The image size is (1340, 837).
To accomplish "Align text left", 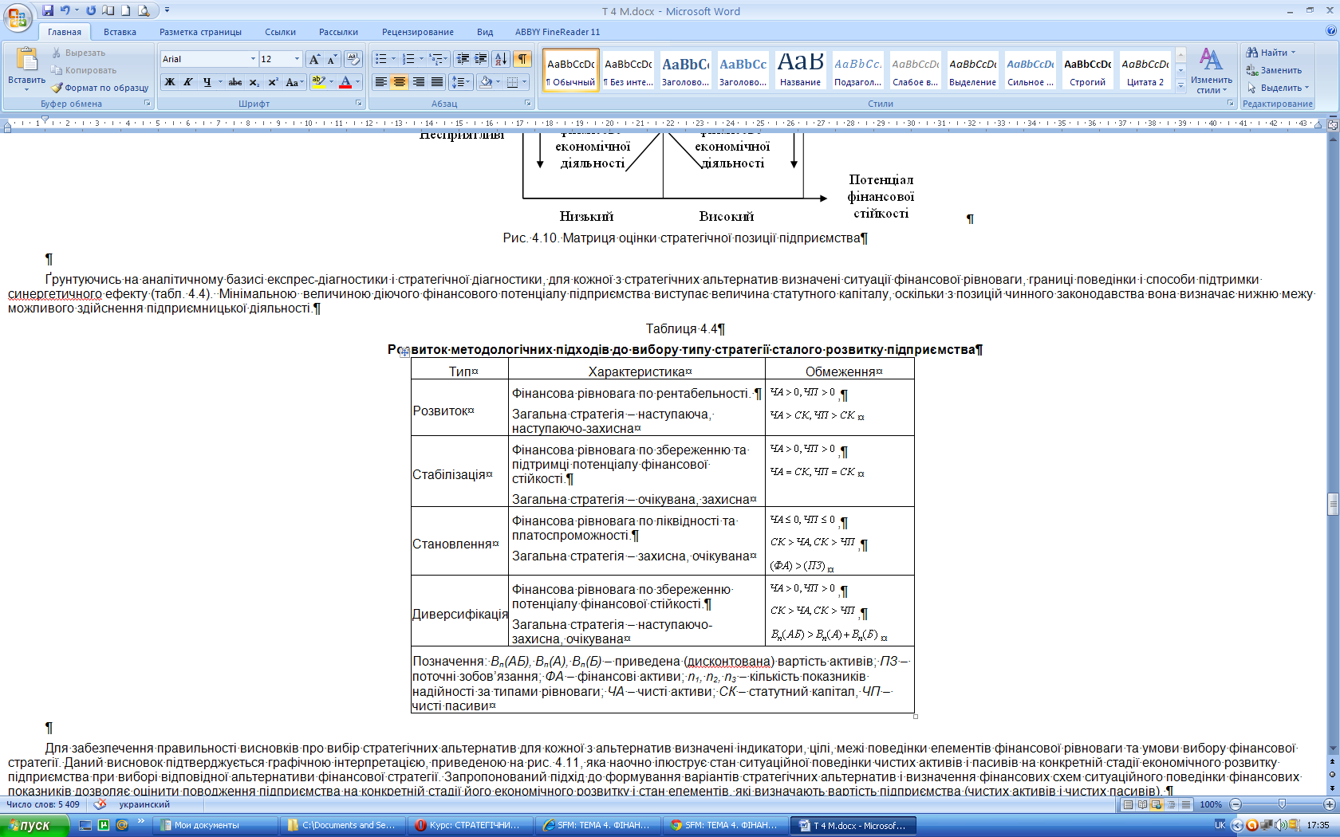I will (381, 82).
